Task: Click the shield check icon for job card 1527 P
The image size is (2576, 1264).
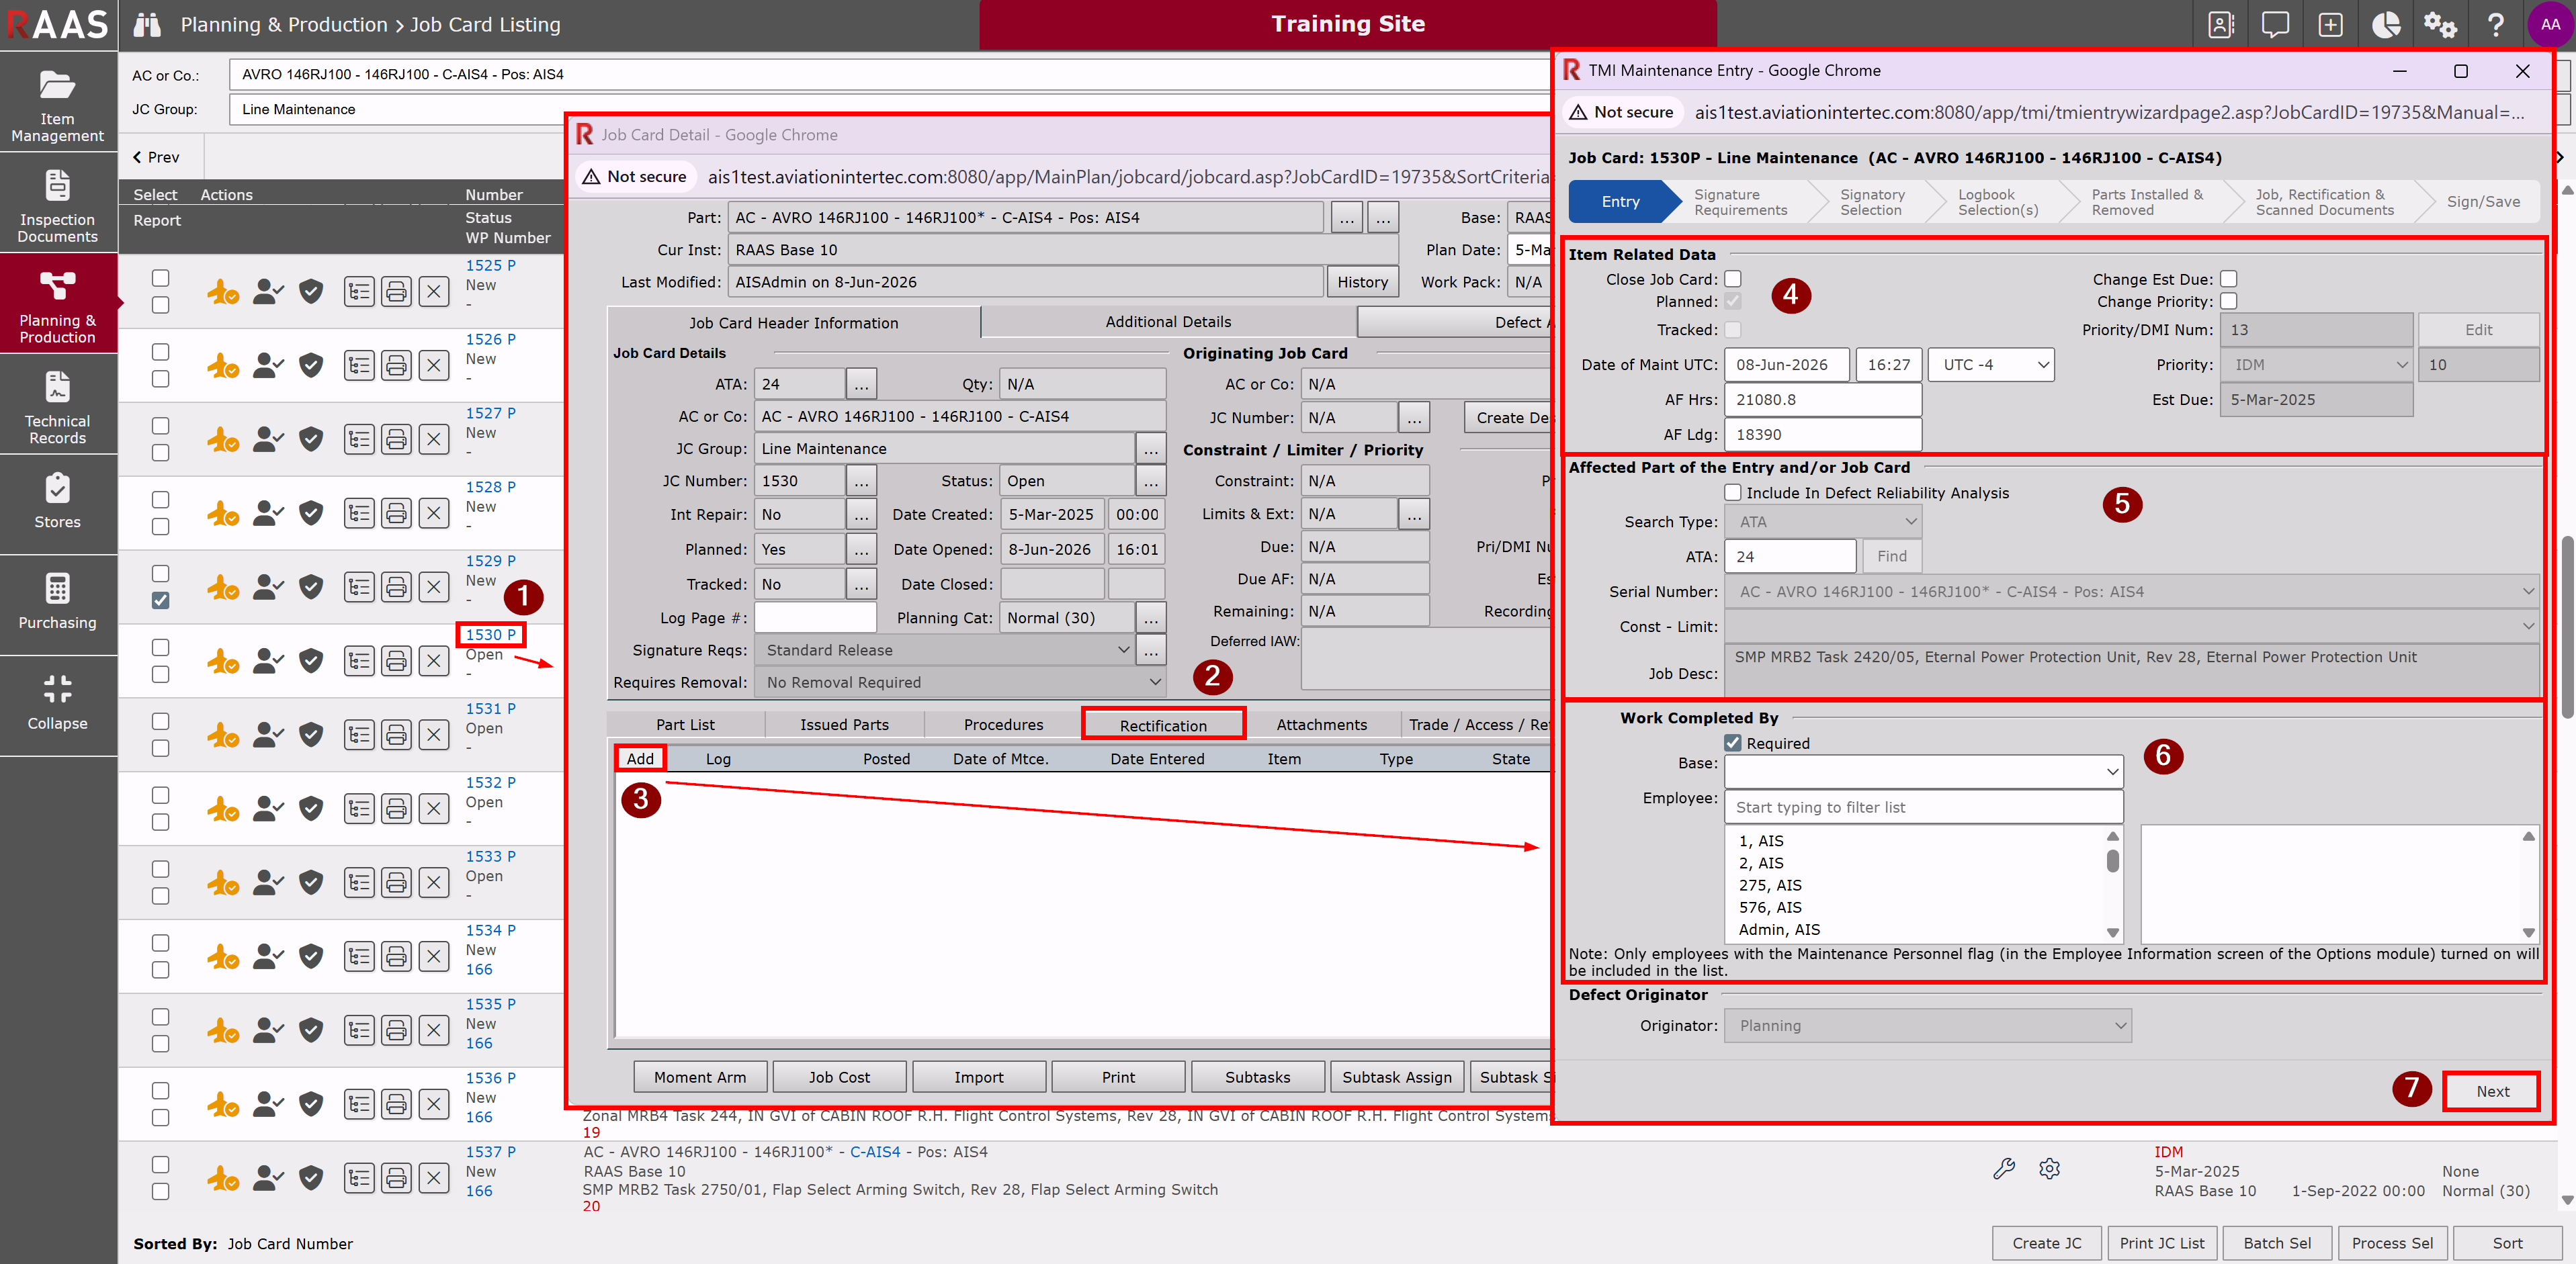Action: [x=312, y=440]
